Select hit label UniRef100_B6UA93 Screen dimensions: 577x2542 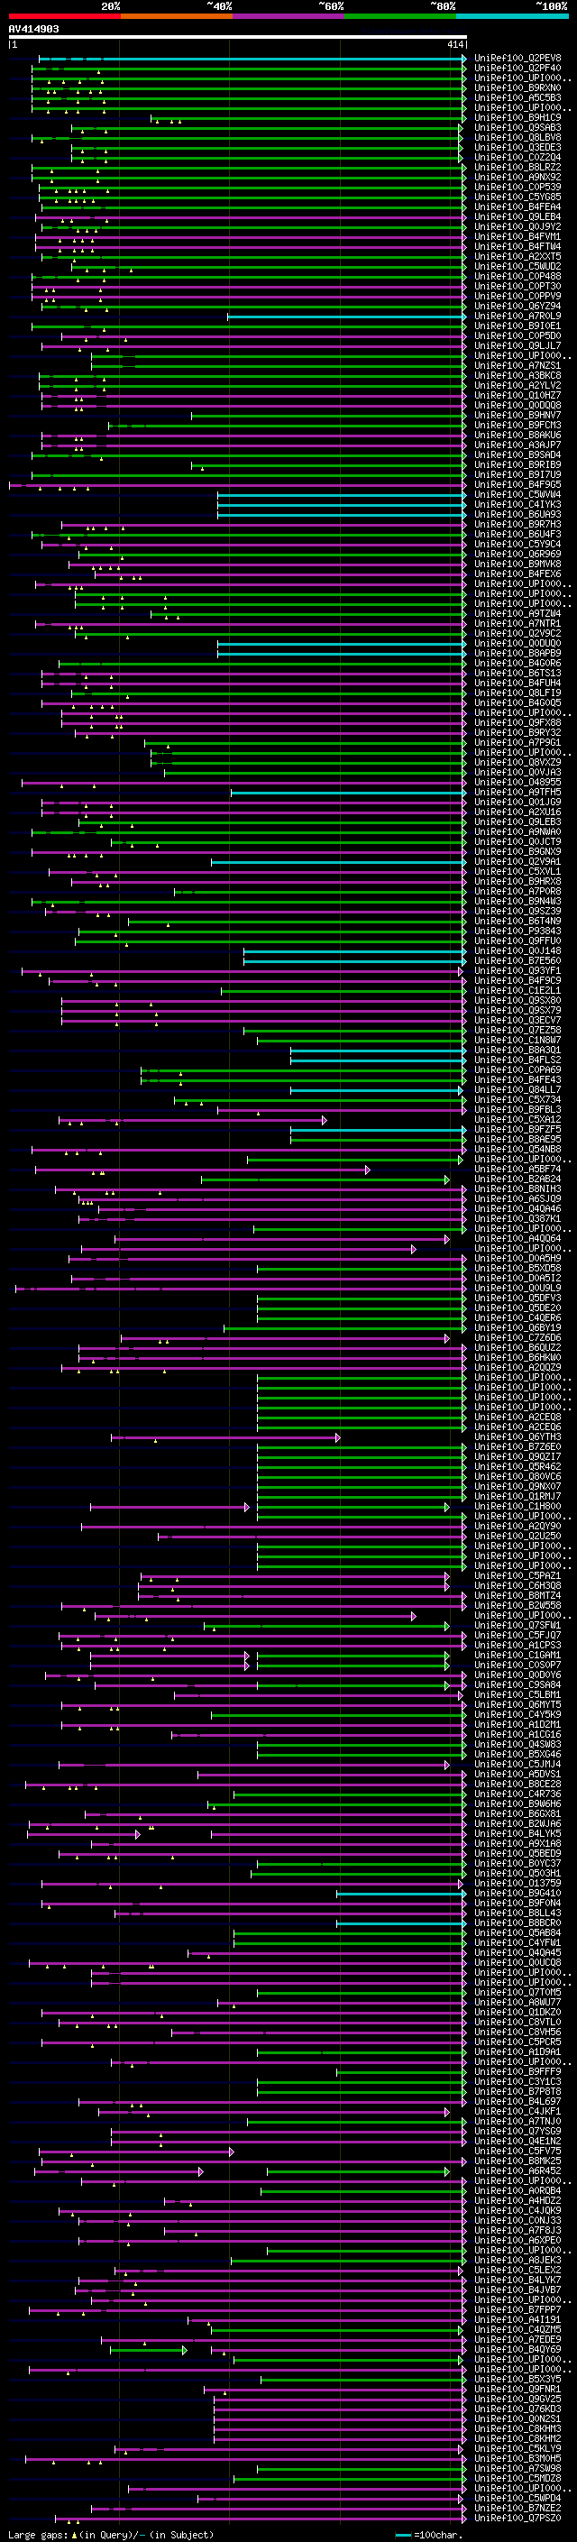517,514
